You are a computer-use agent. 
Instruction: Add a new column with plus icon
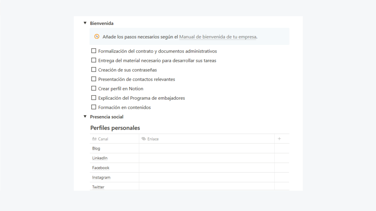click(x=279, y=139)
